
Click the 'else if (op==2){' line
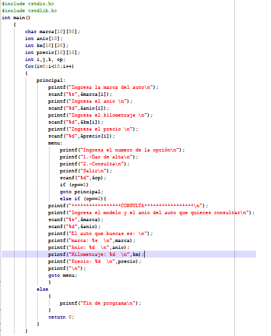click(x=83, y=198)
